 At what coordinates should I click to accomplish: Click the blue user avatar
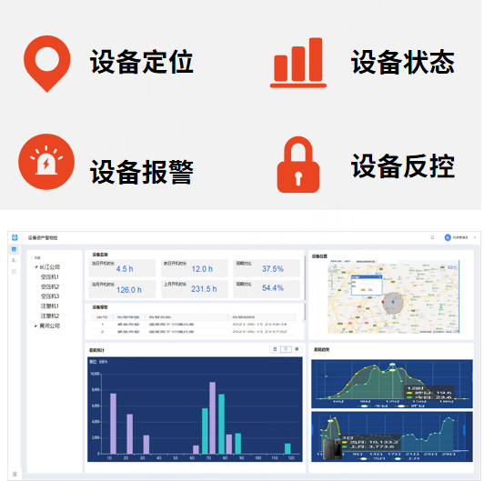tap(448, 237)
